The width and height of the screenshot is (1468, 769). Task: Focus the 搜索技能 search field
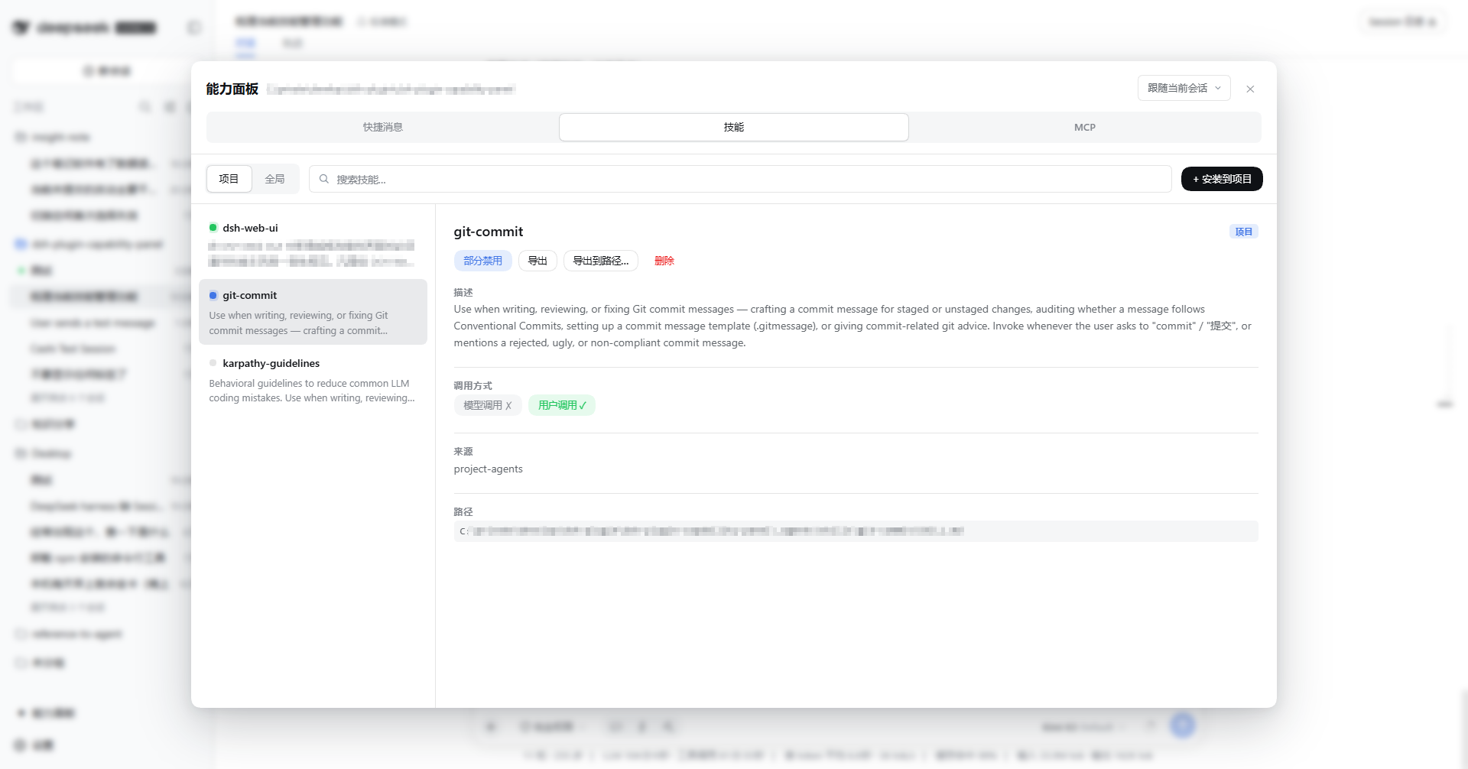click(x=740, y=179)
